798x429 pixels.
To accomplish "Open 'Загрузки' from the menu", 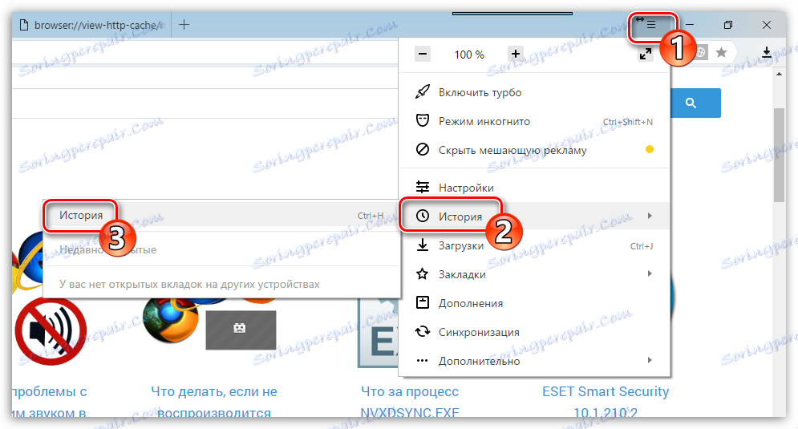I will coord(461,246).
